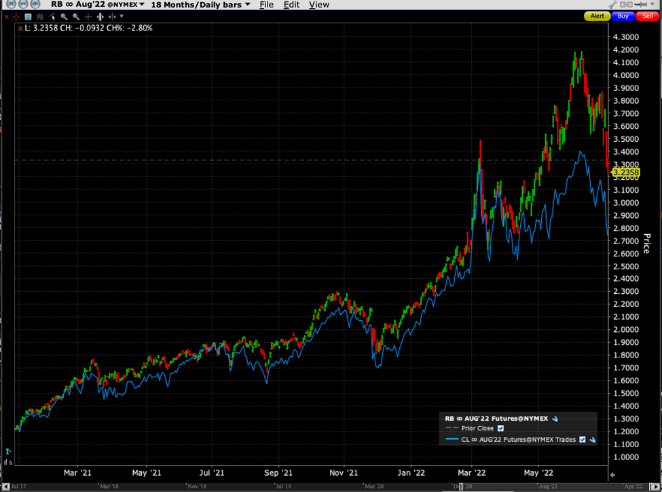Configure RB AUG'22 Futures series wrench
This screenshot has width=662, height=492.
[555, 419]
